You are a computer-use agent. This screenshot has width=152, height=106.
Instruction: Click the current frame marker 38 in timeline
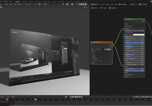click(35, 99)
